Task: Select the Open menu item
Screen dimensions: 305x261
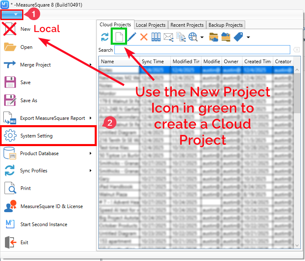Action: click(x=27, y=47)
